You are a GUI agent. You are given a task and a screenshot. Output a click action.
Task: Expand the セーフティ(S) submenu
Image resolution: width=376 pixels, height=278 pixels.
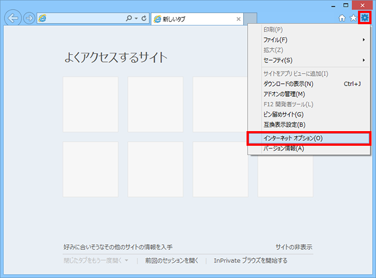(308, 60)
